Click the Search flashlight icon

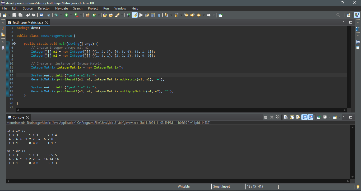pyautogui.click(x=117, y=15)
